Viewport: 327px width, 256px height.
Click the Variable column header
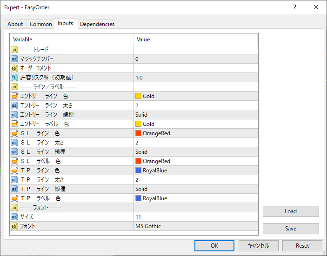click(72, 39)
